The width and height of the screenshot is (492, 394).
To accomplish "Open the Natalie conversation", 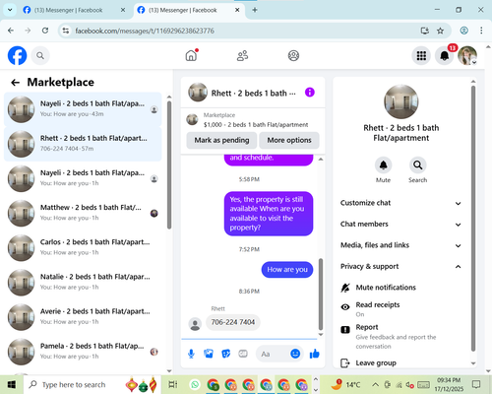I will pos(83,283).
